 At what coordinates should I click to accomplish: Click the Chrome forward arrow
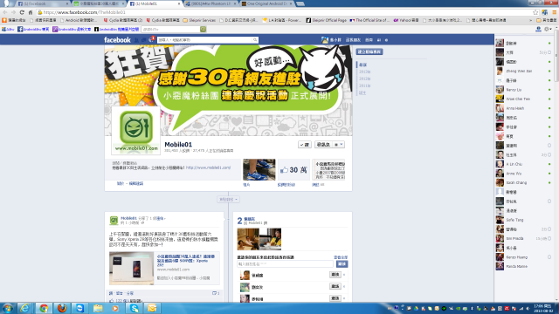point(13,12)
